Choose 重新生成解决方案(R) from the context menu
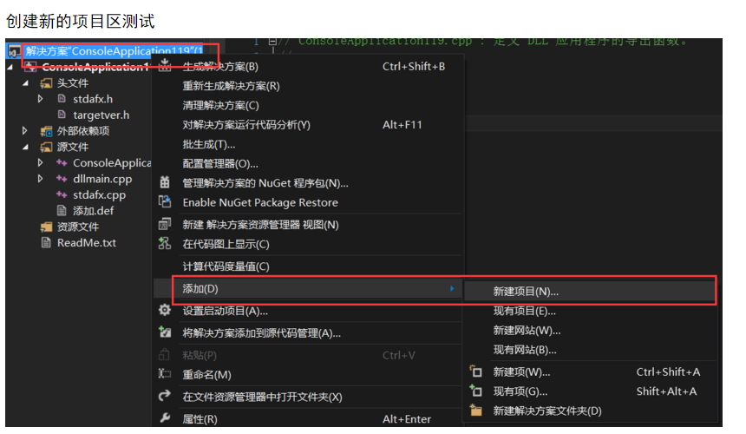The height and width of the screenshot is (434, 746). pyautogui.click(x=232, y=86)
